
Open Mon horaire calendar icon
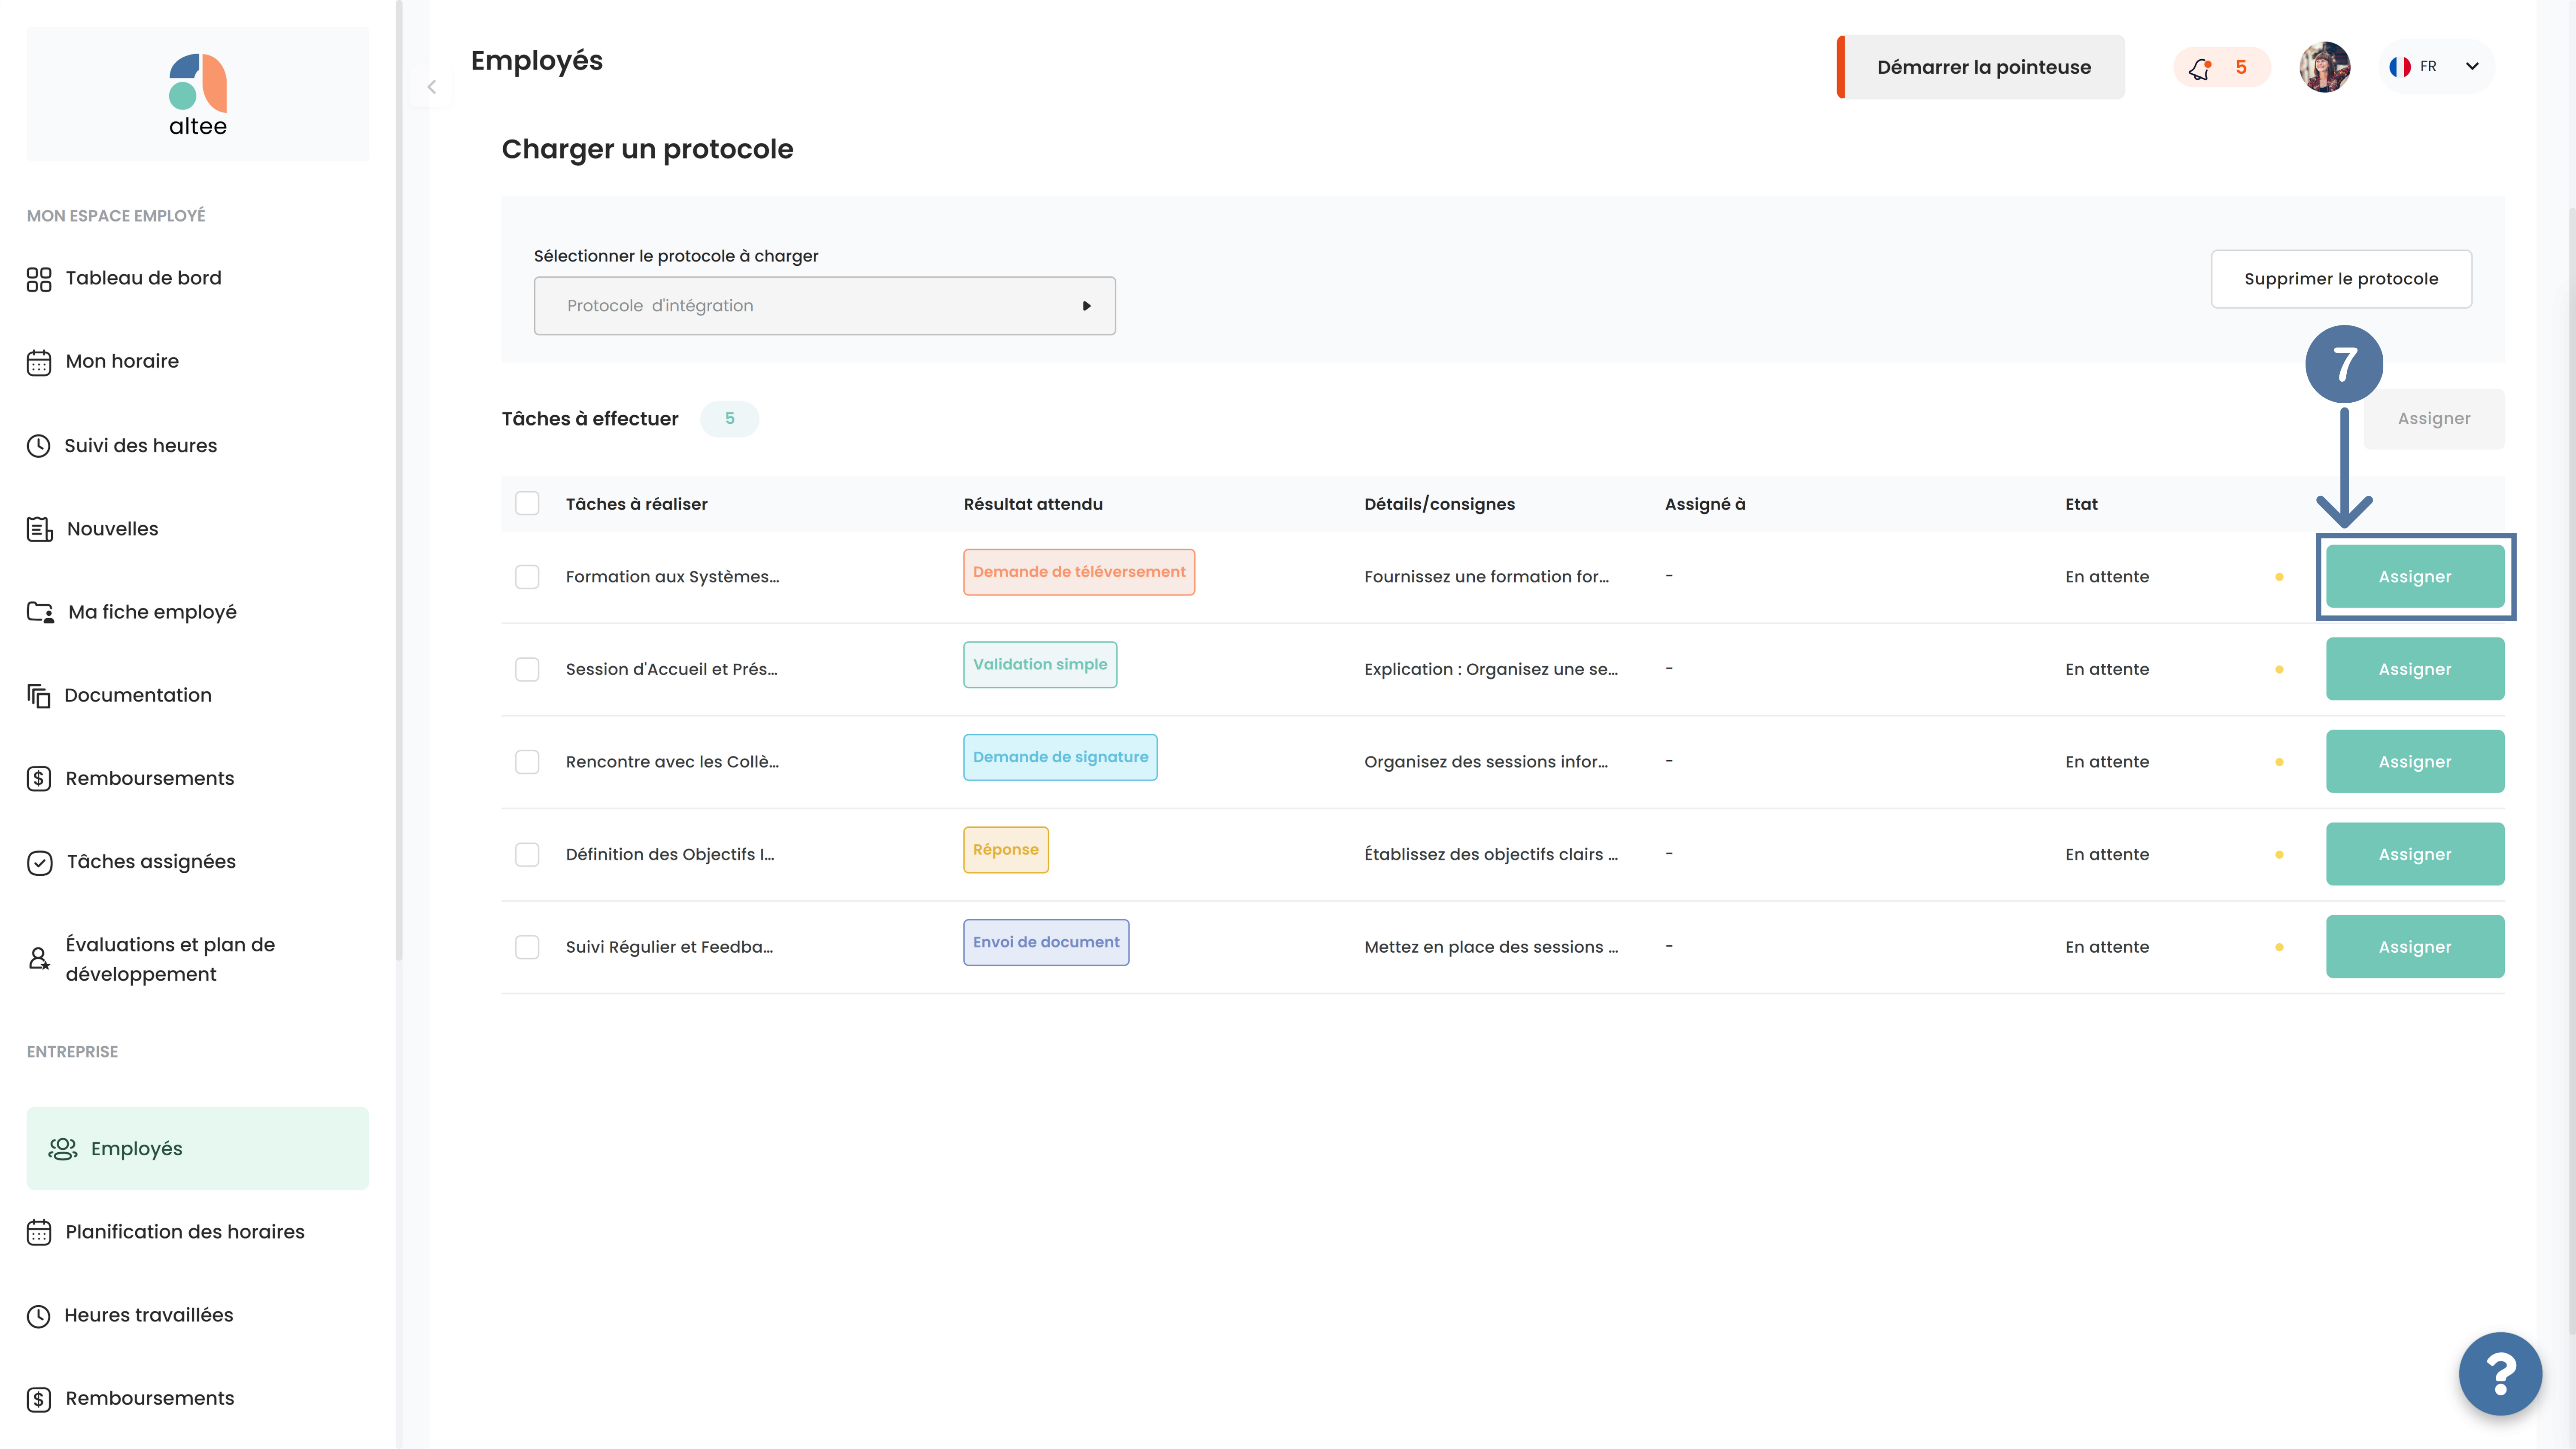tap(39, 362)
